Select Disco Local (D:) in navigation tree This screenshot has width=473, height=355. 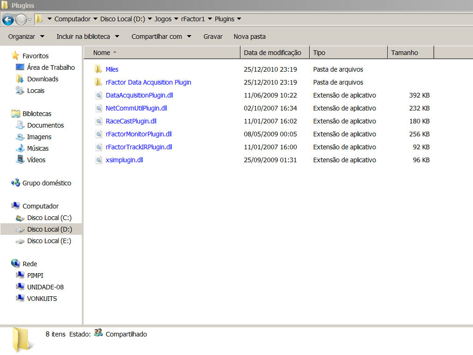(41, 229)
